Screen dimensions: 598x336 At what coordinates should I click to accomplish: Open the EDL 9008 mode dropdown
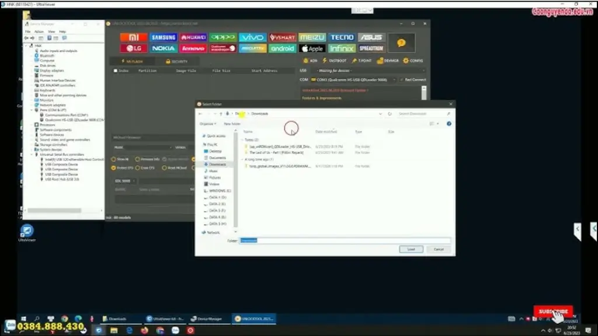tap(125, 181)
